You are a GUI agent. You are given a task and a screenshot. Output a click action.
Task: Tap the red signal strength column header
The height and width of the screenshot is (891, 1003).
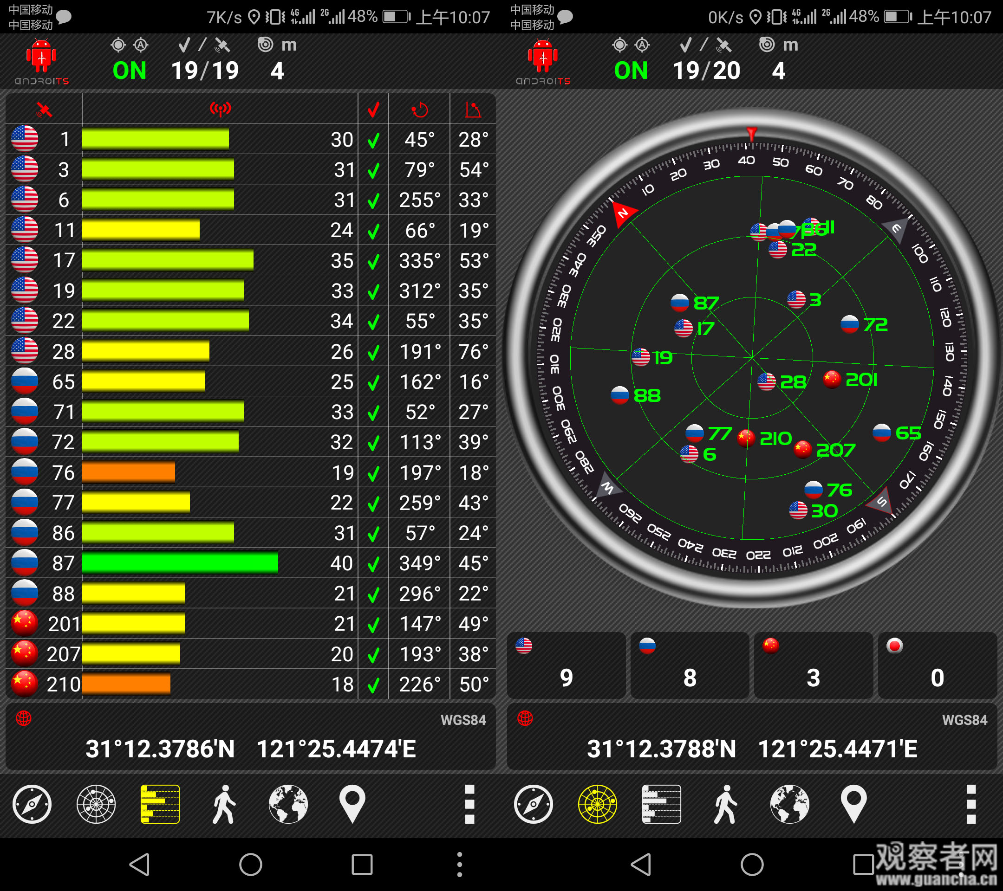click(x=220, y=110)
